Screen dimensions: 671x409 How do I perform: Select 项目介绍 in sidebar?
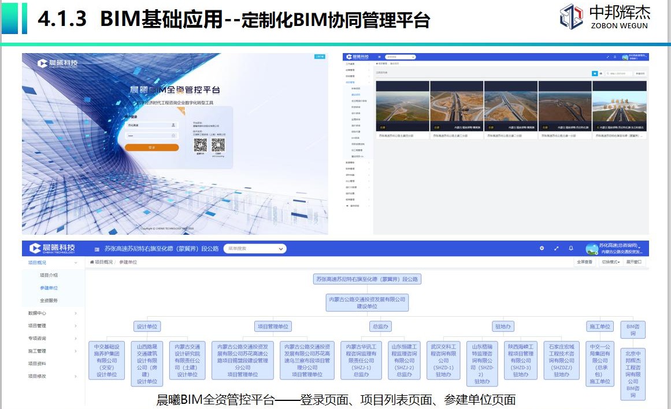(x=49, y=275)
